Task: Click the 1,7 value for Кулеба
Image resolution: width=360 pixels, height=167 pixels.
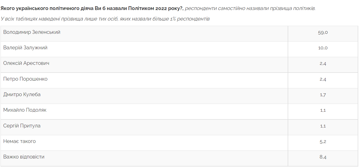Action: point(323,95)
